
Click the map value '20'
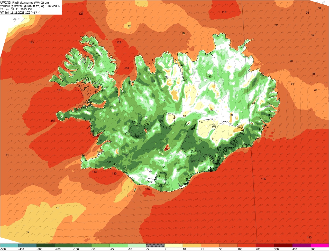pyautogui.click(x=130, y=26)
